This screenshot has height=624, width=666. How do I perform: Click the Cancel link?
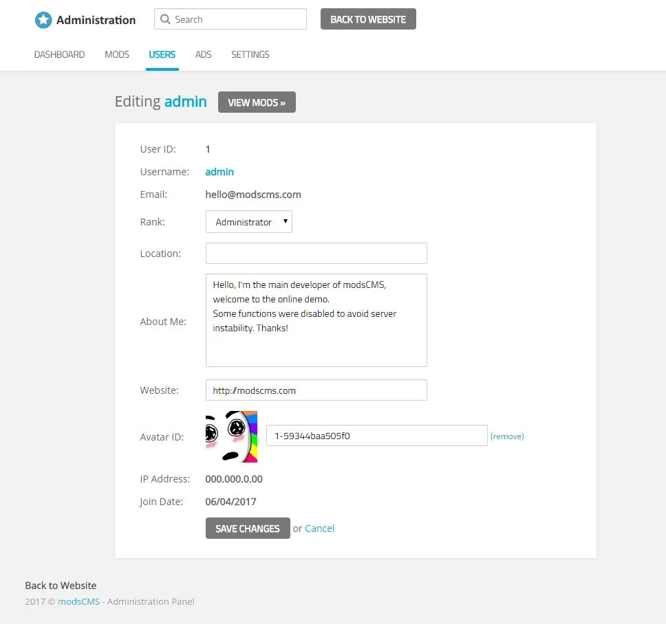click(319, 528)
